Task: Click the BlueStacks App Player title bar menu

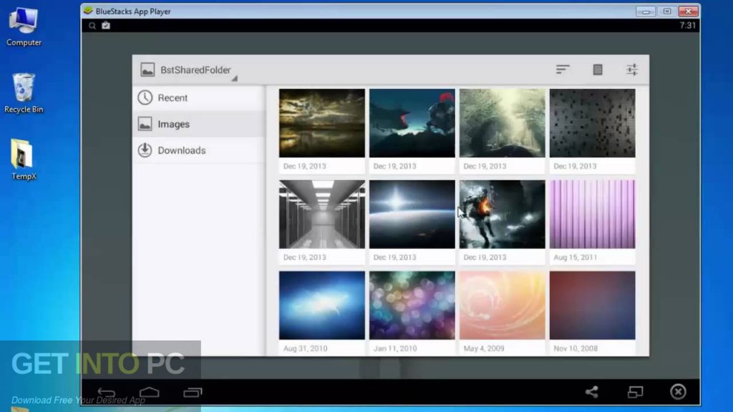Action: point(88,11)
